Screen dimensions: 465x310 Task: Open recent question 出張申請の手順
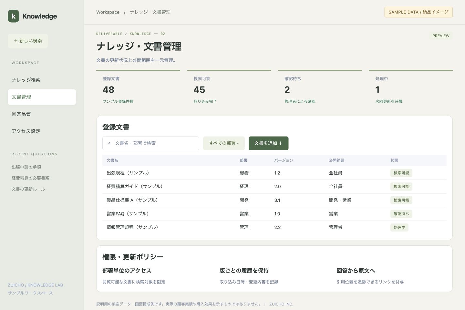26,167
